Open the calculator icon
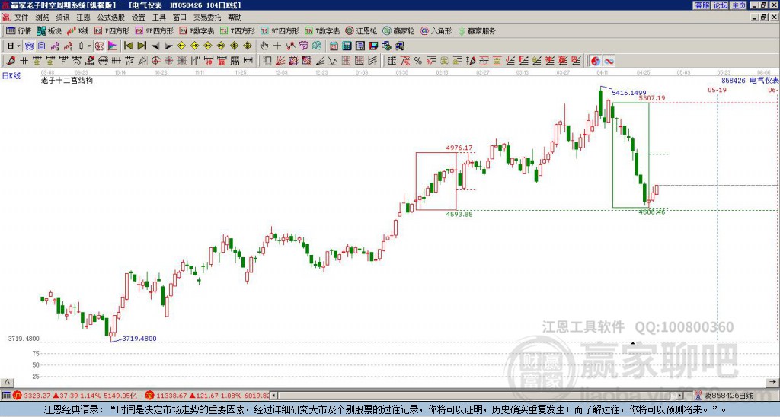780x417 pixels. pyautogui.click(x=347, y=46)
